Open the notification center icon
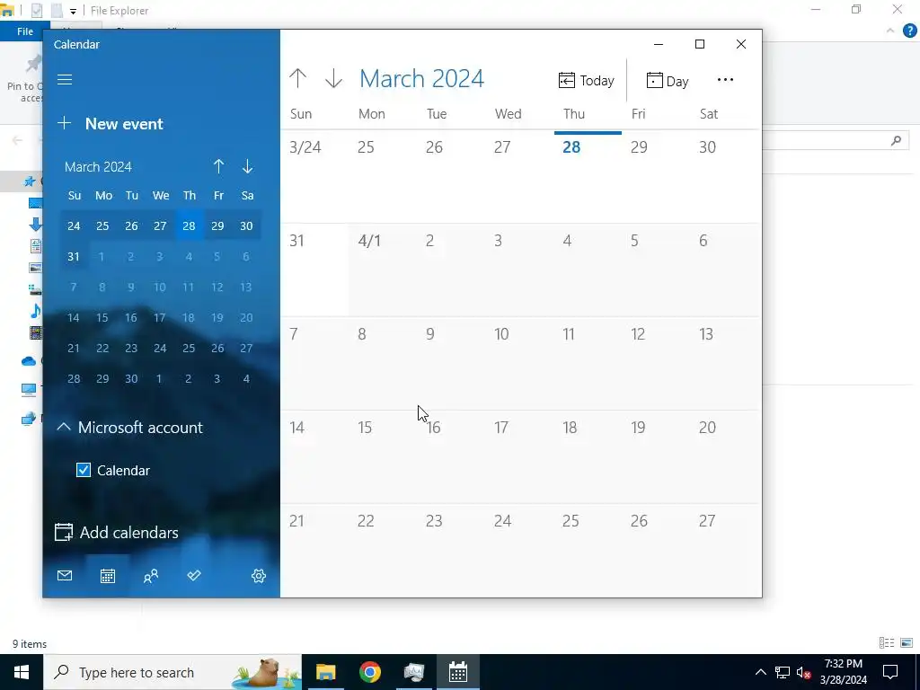Screen dimensions: 920x690 (x=890, y=672)
